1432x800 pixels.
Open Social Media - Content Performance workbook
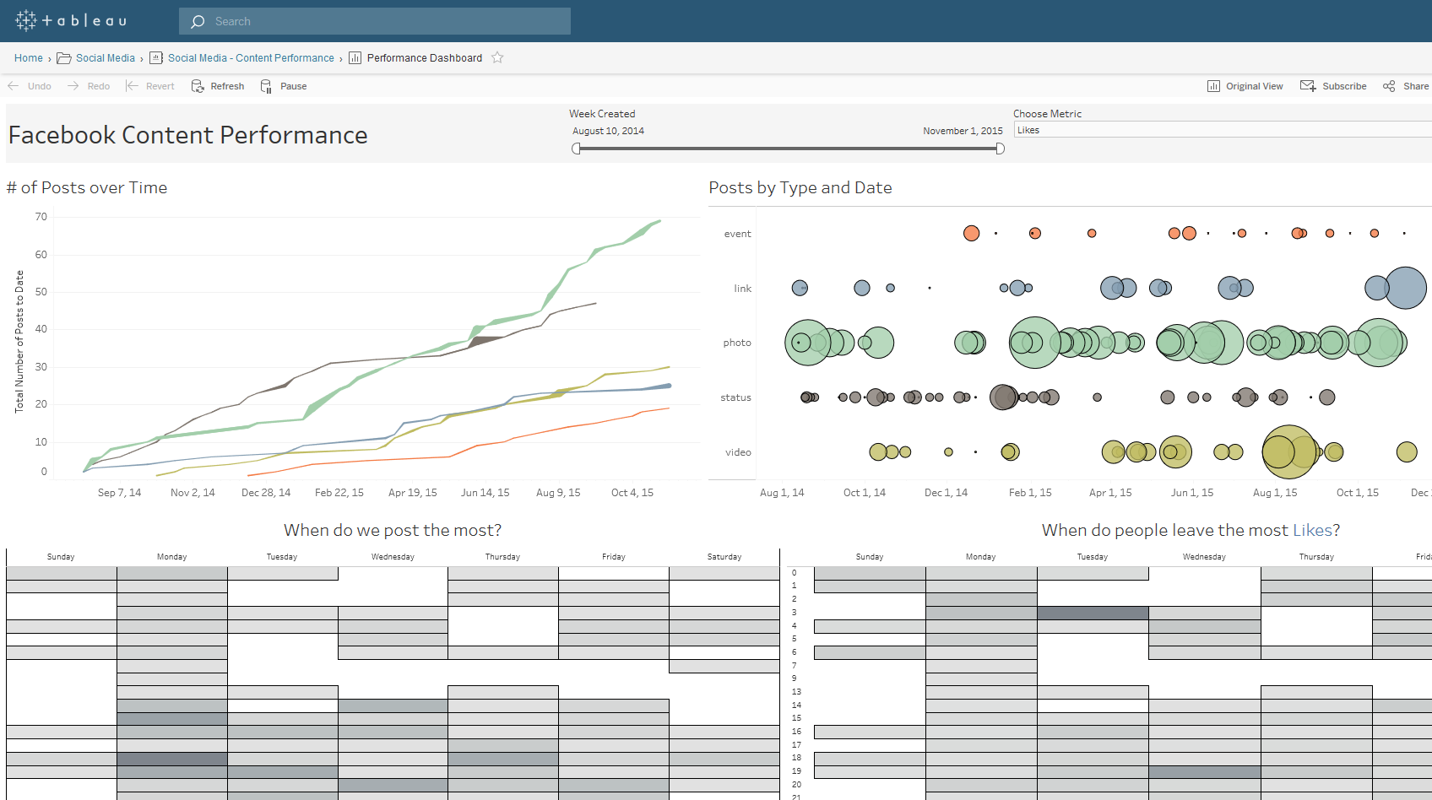(x=251, y=58)
